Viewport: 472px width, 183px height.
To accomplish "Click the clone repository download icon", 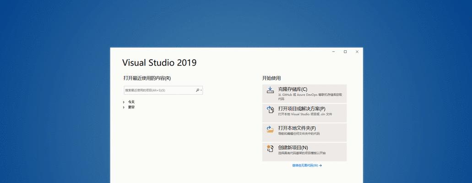I will point(270,90).
